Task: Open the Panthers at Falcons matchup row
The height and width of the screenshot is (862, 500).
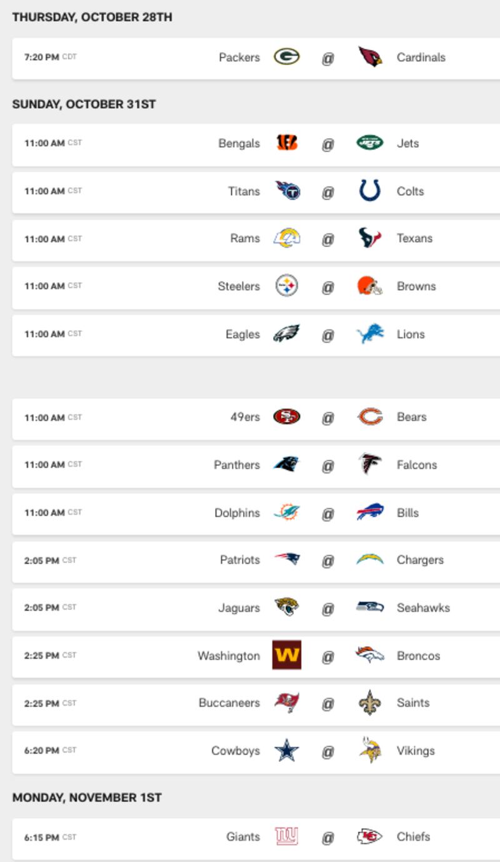Action: (256, 465)
